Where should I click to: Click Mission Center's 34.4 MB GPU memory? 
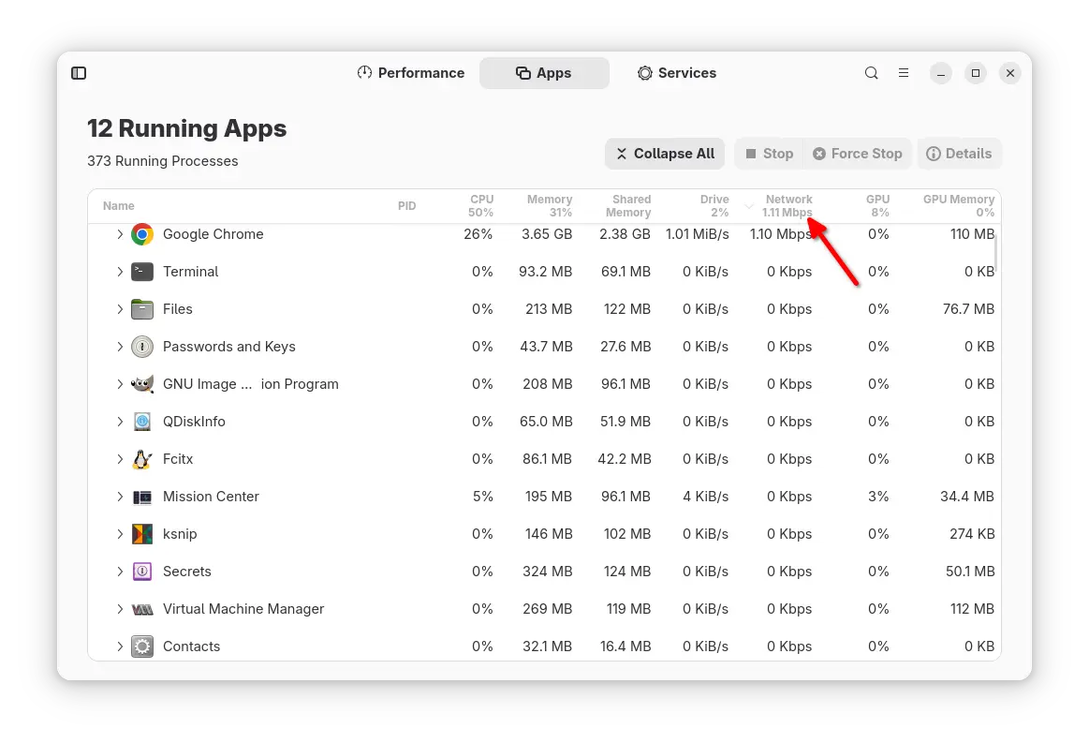967,497
